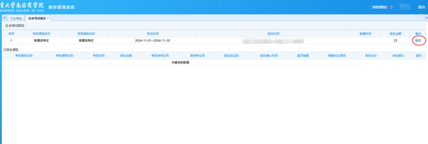Click 报名 link for 普通话考试 row
428x144 pixels.
[x=418, y=41]
